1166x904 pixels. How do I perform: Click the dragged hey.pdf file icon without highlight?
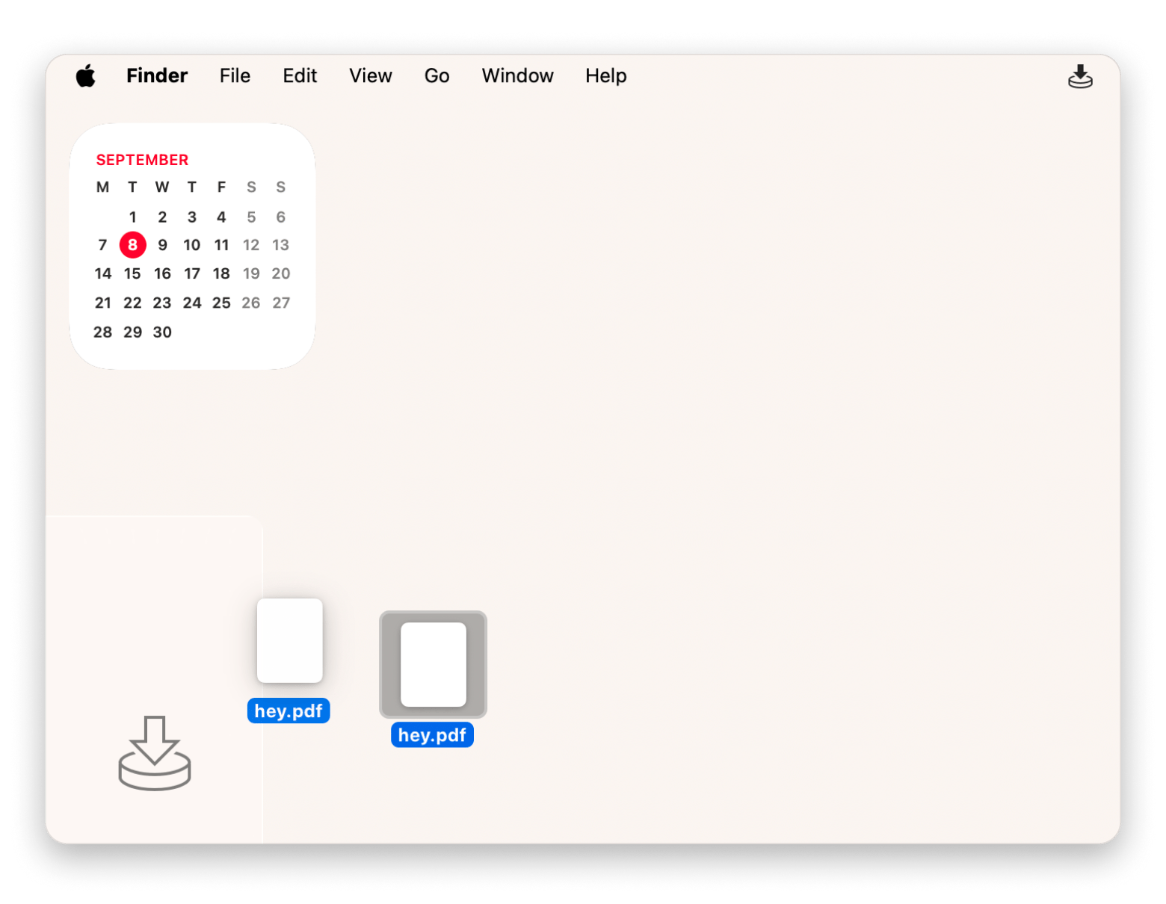(x=290, y=640)
